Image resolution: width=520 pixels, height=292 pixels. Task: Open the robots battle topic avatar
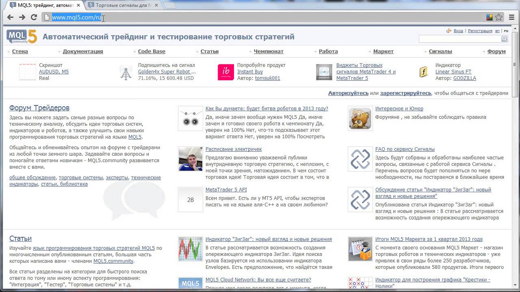click(190, 118)
